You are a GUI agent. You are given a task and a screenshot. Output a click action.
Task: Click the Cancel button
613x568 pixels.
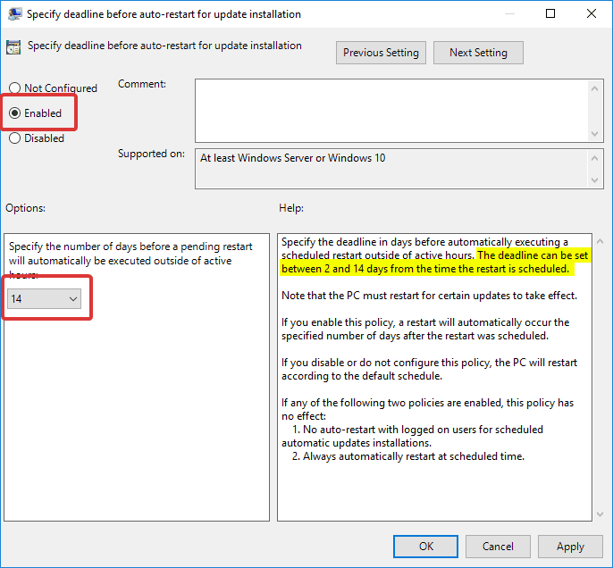(498, 547)
